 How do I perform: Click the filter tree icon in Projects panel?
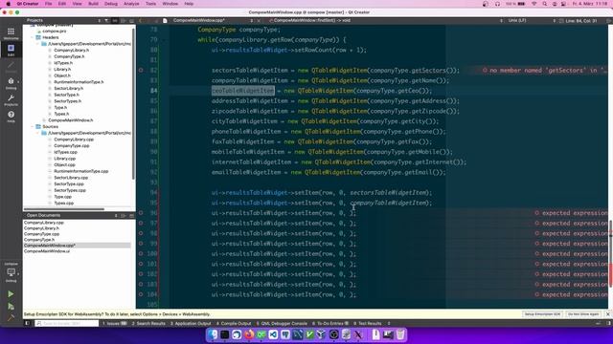(x=106, y=20)
